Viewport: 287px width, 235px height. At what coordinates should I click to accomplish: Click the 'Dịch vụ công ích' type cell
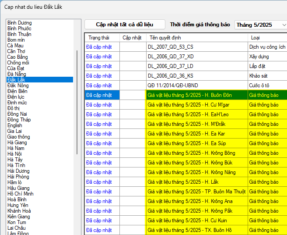click(267, 47)
